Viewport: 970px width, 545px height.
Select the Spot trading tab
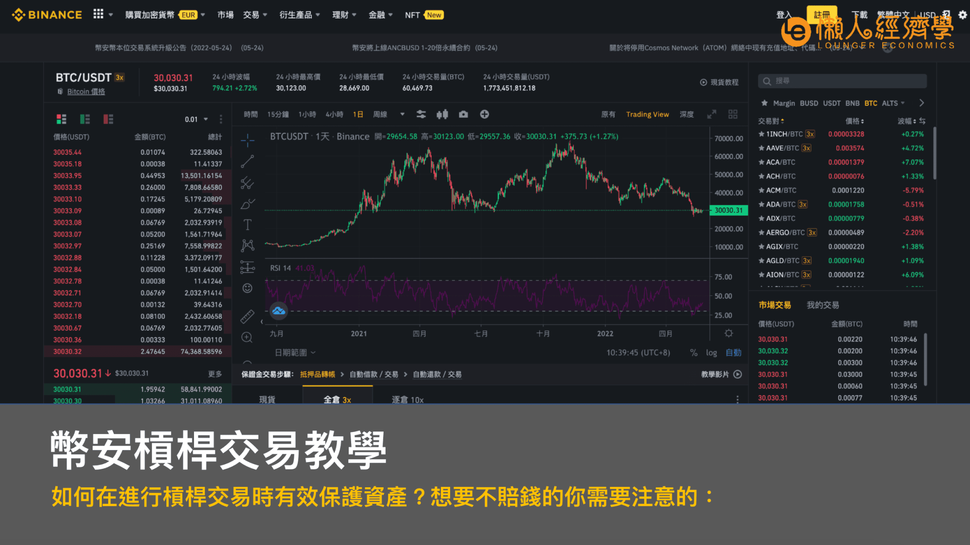pos(267,400)
